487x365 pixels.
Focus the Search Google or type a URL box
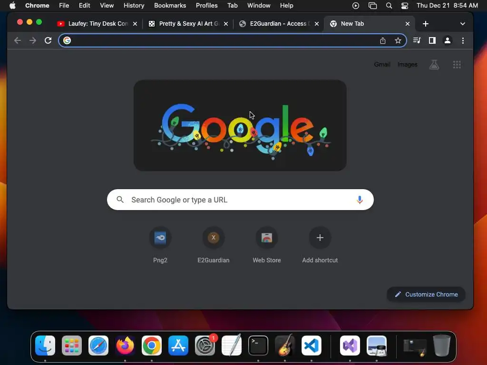point(240,200)
